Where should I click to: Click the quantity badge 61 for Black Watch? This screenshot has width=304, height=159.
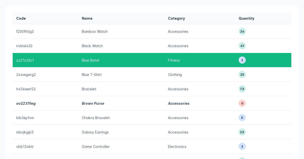point(242,46)
